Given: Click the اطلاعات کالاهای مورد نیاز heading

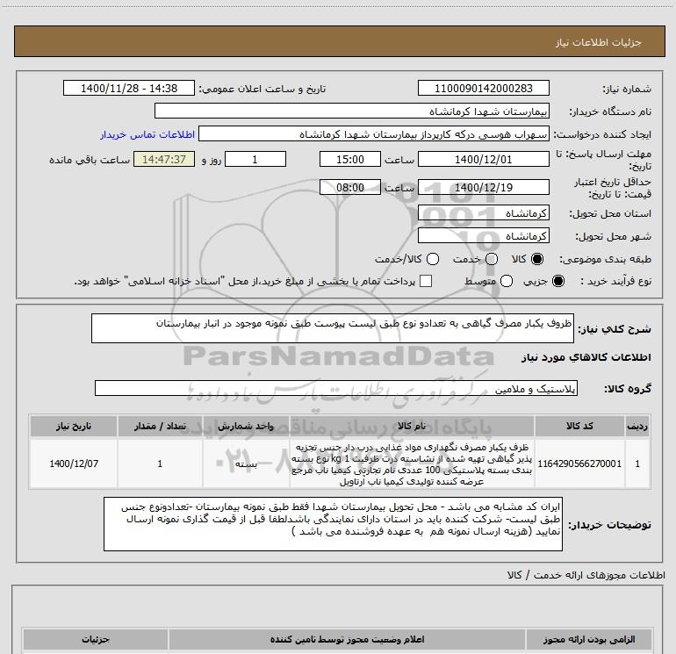Looking at the screenshot, I should [x=586, y=357].
